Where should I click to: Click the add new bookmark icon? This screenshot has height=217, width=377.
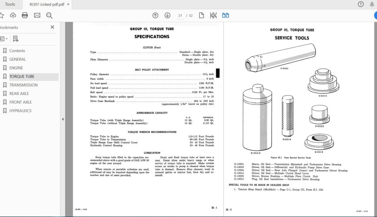(16, 39)
